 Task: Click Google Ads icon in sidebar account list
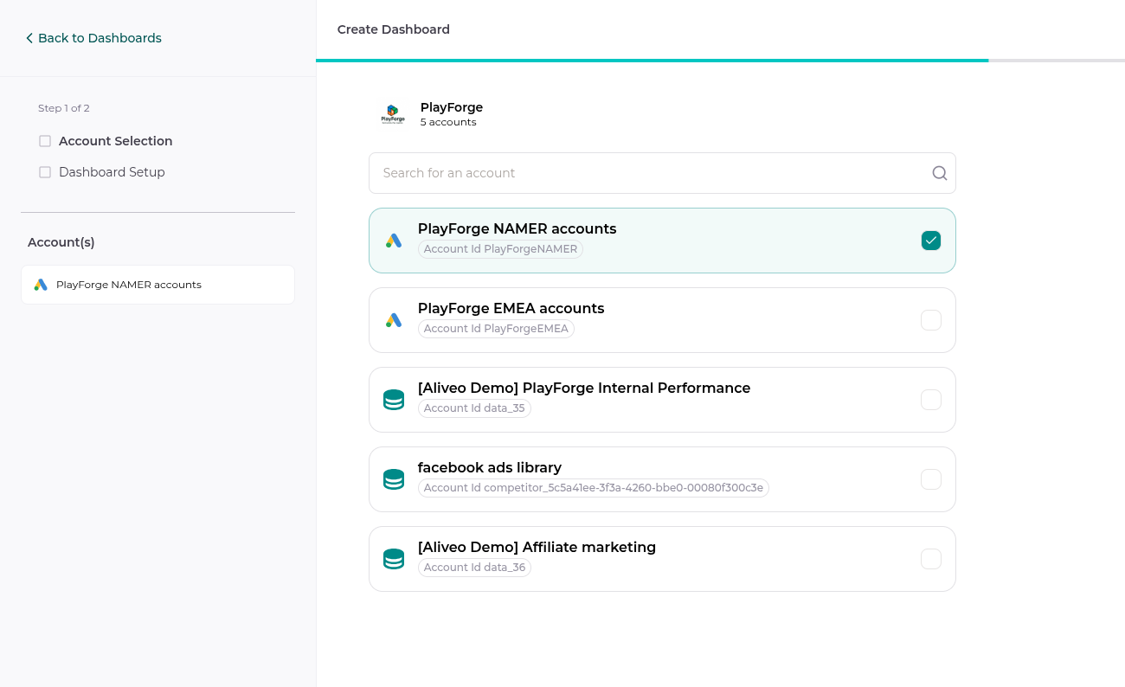click(41, 285)
